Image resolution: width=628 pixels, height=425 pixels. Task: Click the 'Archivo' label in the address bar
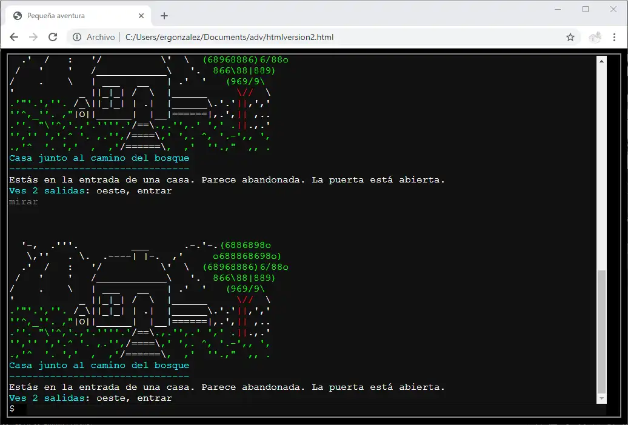101,37
